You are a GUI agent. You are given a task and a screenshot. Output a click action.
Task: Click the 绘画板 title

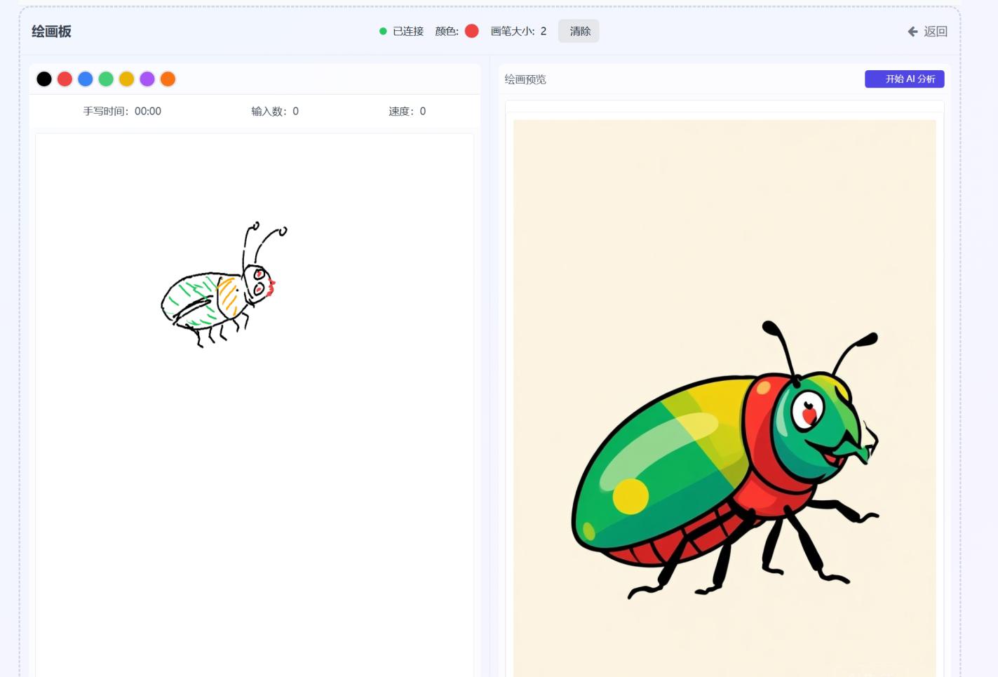[51, 31]
